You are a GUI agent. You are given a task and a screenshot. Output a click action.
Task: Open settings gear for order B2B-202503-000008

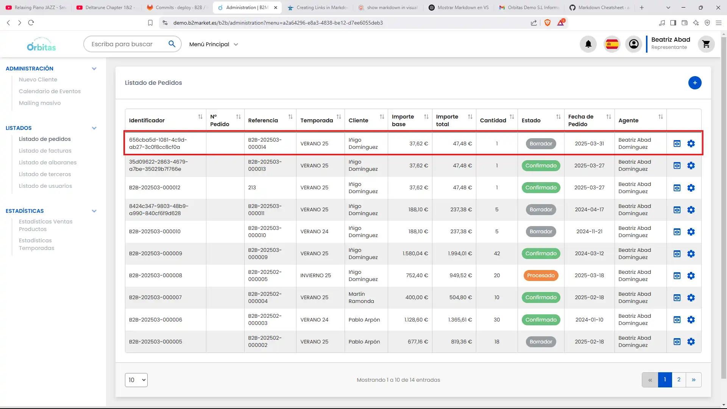691,276
